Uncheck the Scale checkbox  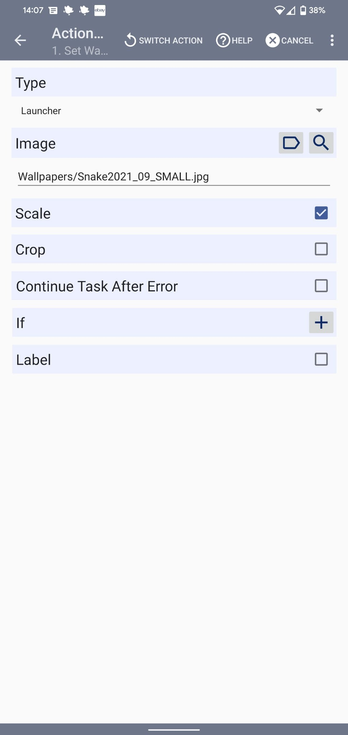click(x=321, y=213)
